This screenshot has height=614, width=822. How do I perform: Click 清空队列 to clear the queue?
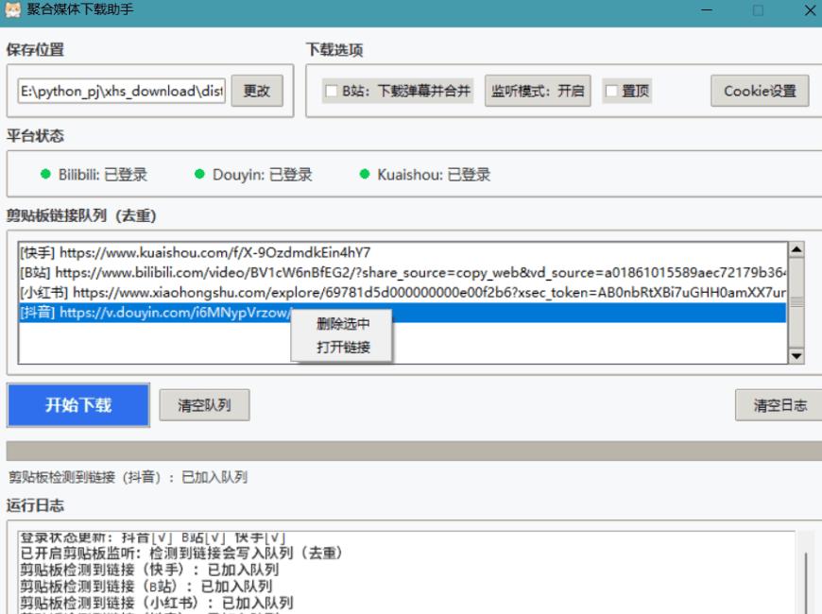point(205,405)
